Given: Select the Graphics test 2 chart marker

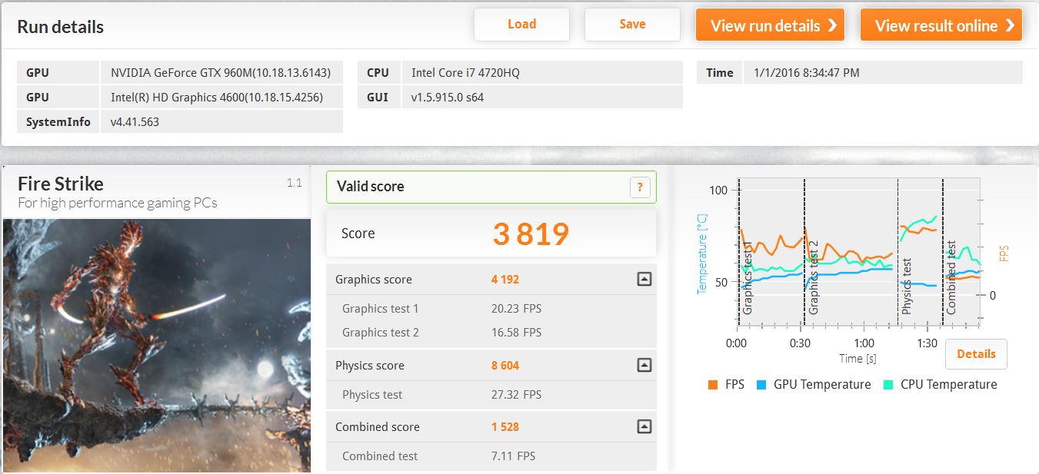Looking at the screenshot, I should [x=814, y=278].
